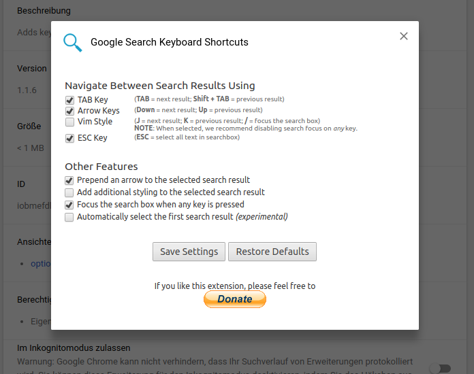Screen dimensions: 474x374
Task: Click the ESC Key label text
Action: click(x=92, y=138)
